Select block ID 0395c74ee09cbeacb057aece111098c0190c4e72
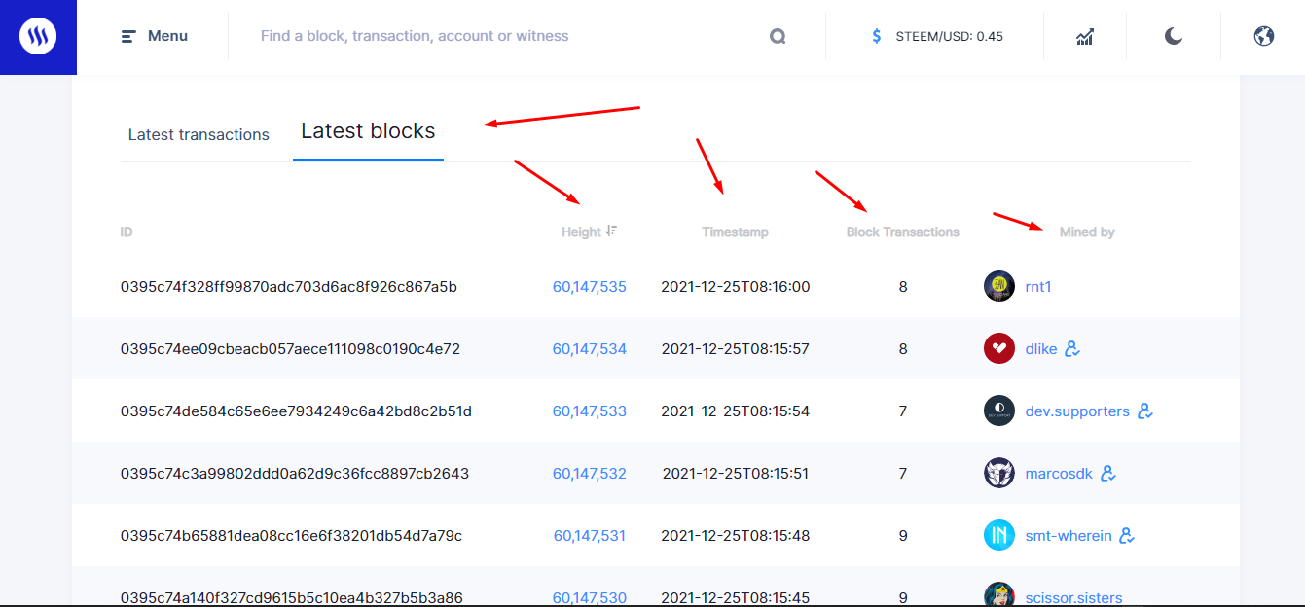Viewport: 1305px width, 607px height. pyautogui.click(x=290, y=349)
